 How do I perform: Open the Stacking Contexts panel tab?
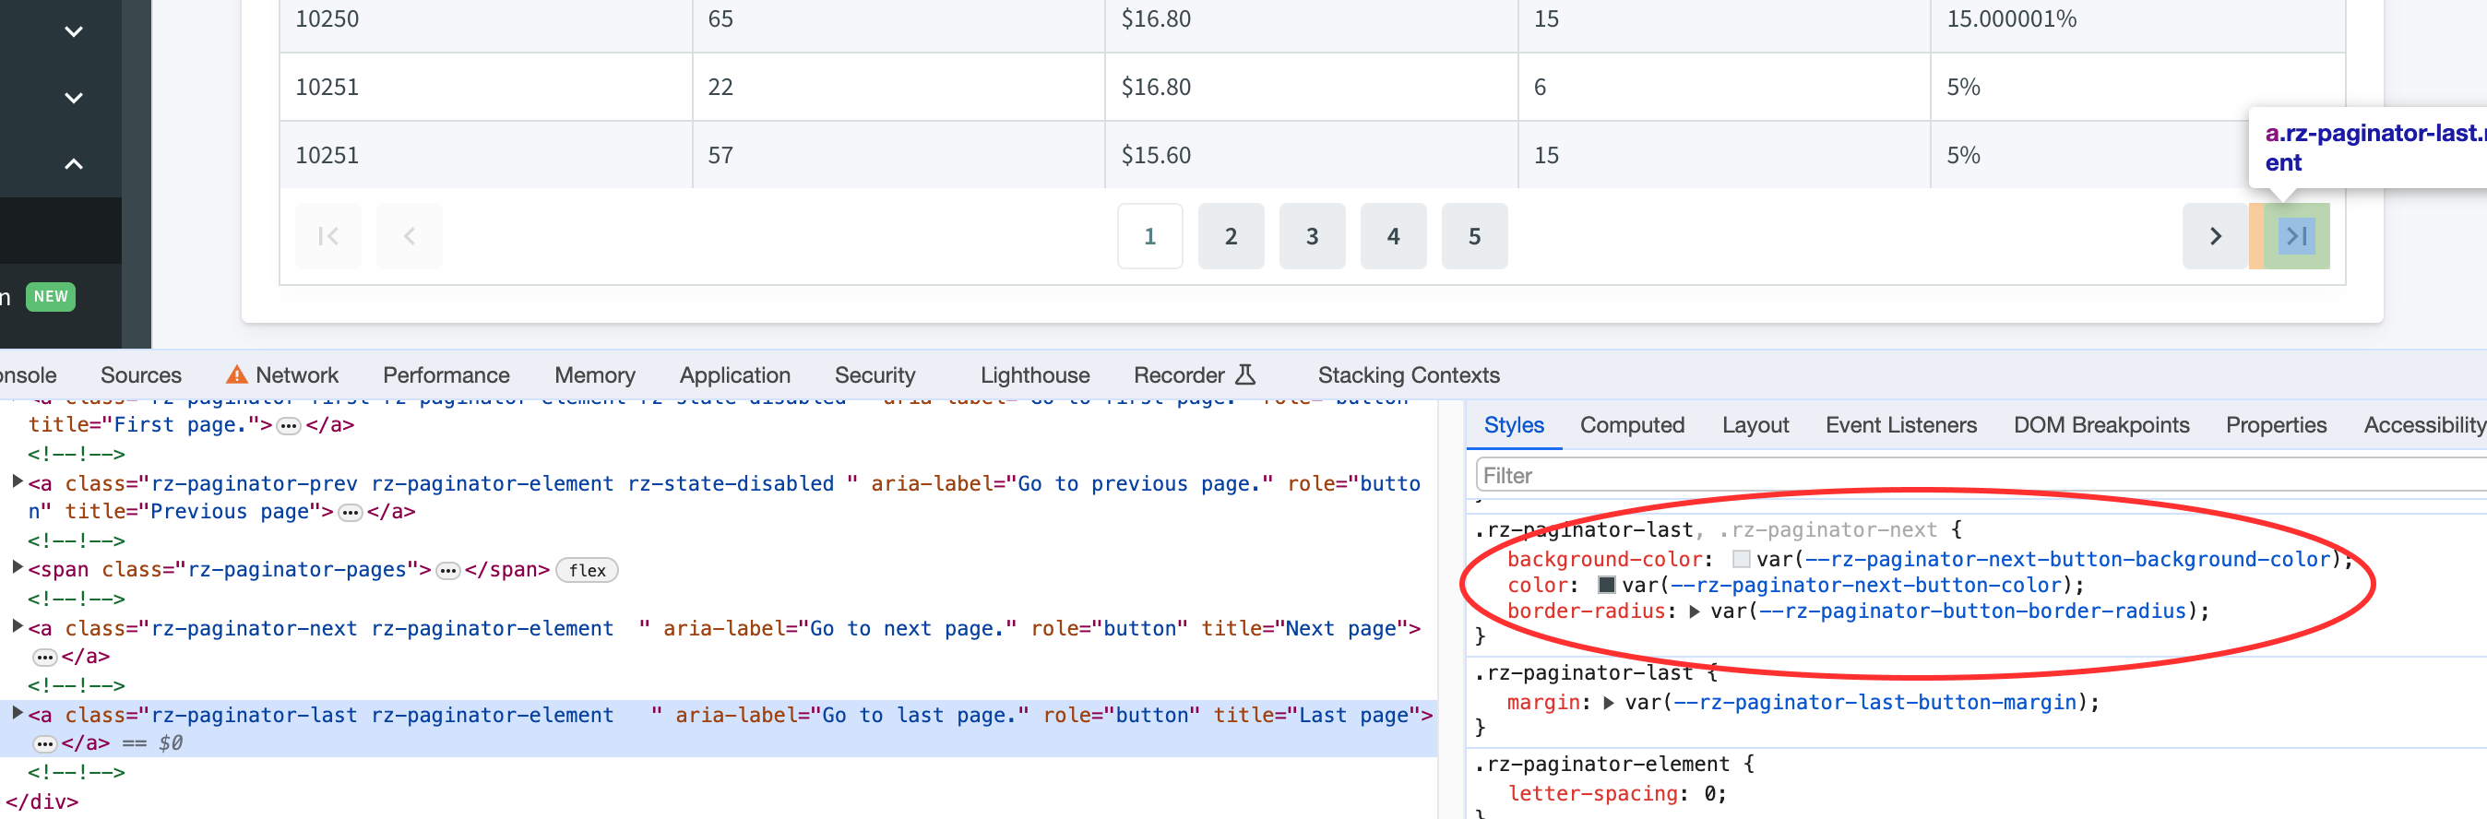coord(1409,374)
